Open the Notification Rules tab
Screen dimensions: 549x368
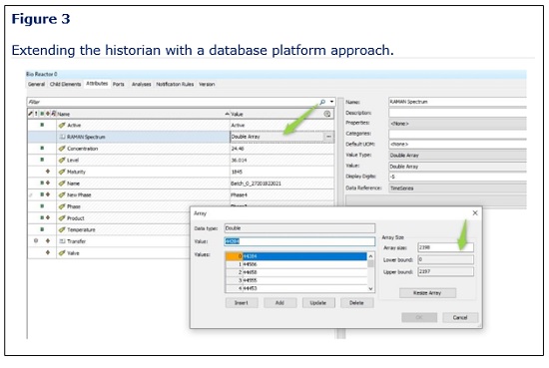click(175, 85)
